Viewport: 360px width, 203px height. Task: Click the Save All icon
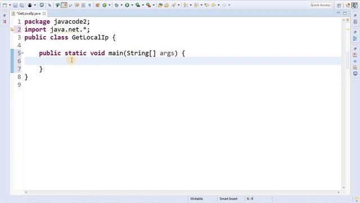pyautogui.click(x=22, y=5)
